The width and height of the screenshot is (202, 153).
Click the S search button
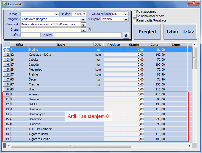[126, 36]
